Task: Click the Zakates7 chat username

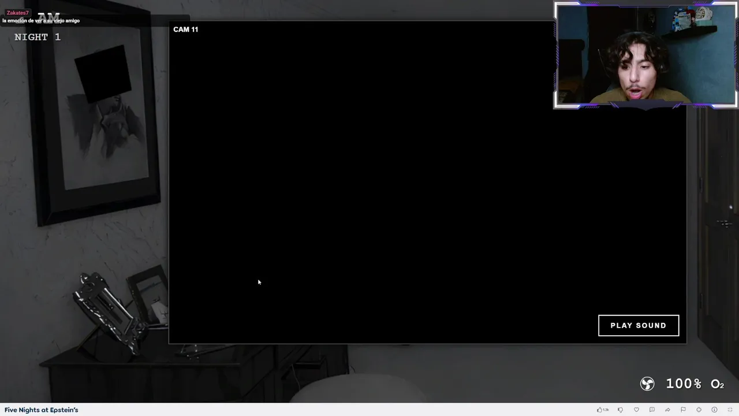Action: pyautogui.click(x=17, y=13)
